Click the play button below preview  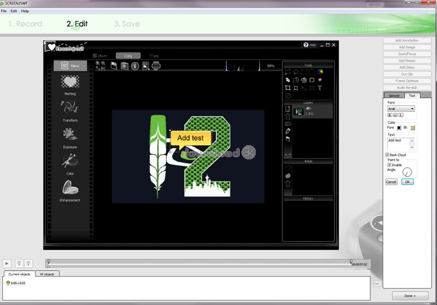7,263
